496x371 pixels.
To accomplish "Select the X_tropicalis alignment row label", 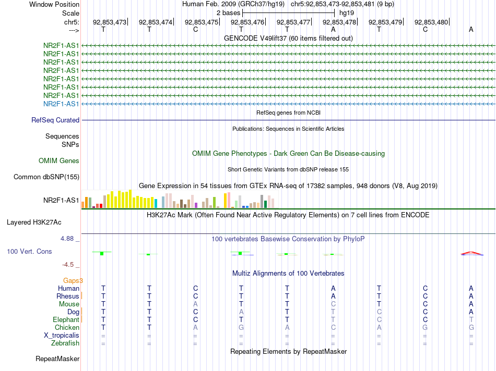I will tap(62, 336).
